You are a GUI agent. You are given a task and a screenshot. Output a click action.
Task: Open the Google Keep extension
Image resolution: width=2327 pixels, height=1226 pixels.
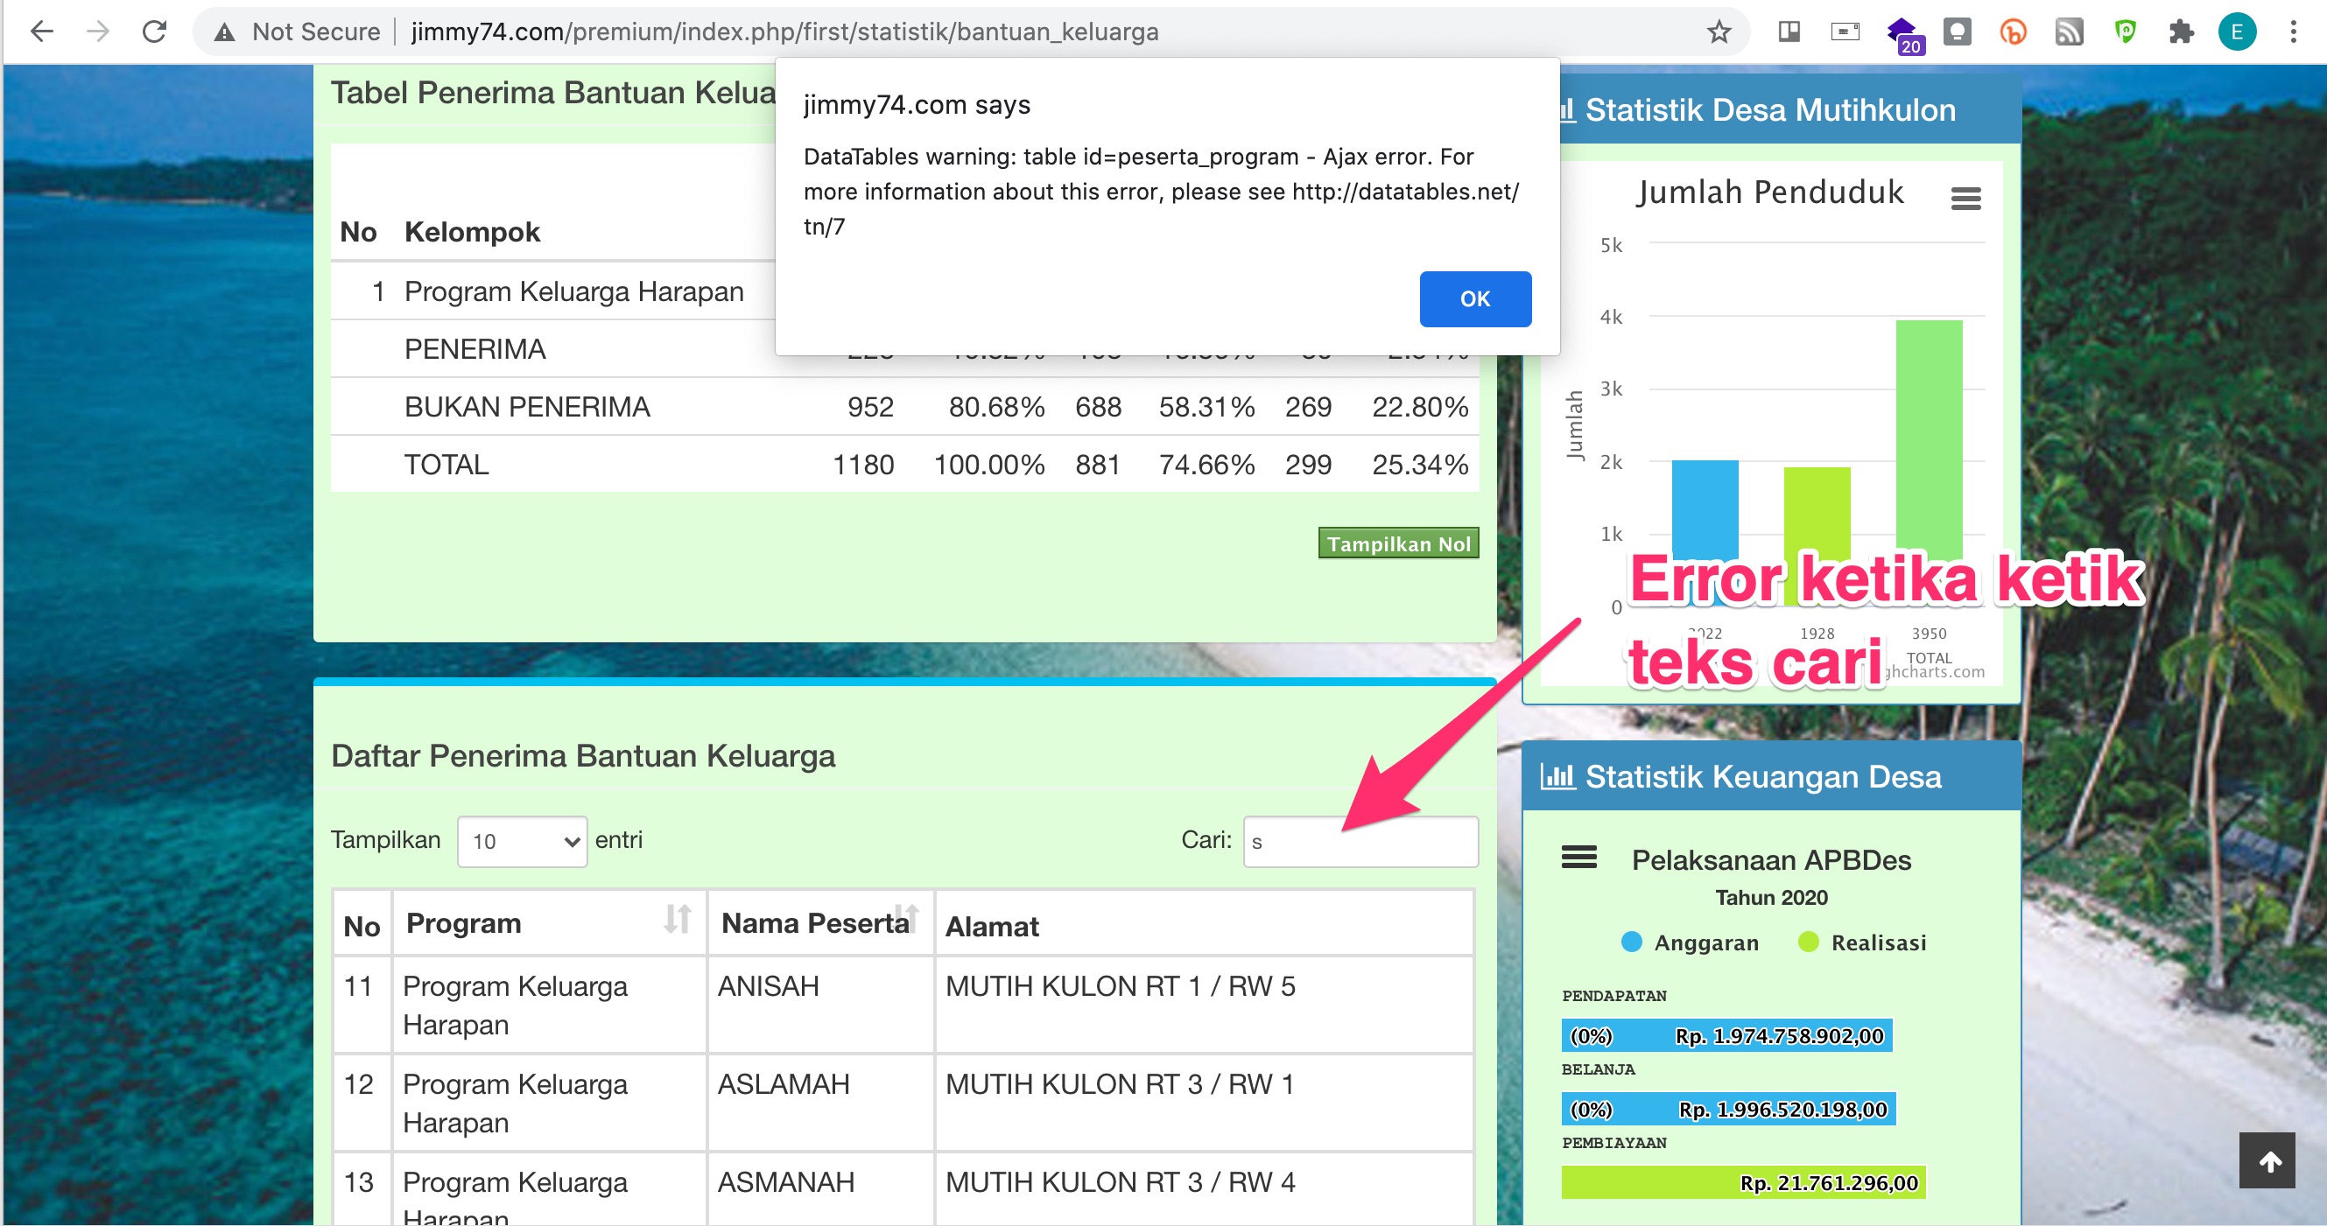point(1958,31)
